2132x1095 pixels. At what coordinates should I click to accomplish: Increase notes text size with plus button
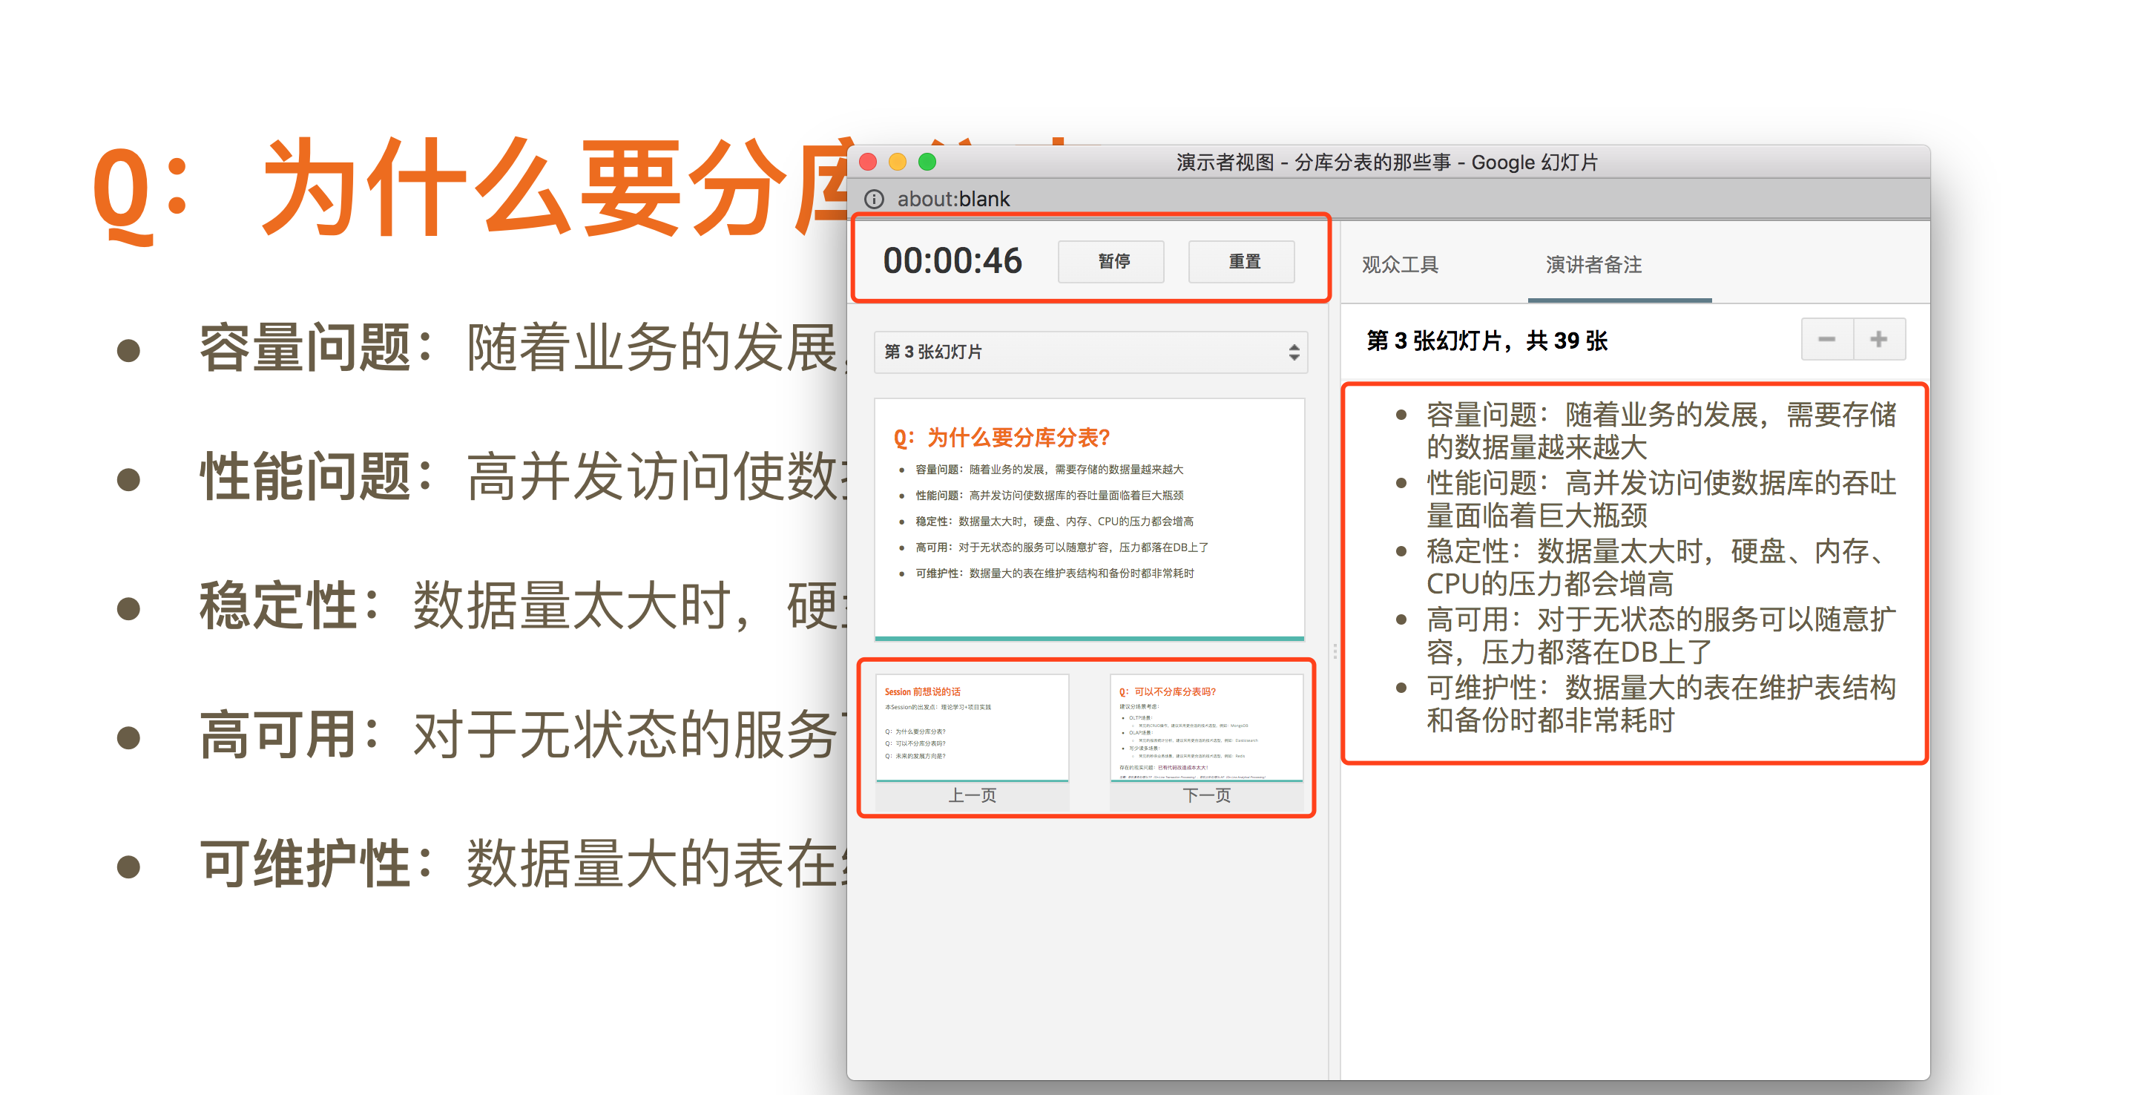(x=1879, y=339)
